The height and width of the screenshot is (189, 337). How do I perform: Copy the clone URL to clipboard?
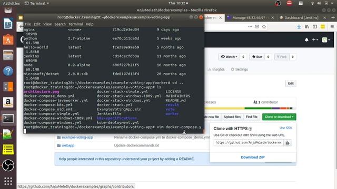pos(288,143)
